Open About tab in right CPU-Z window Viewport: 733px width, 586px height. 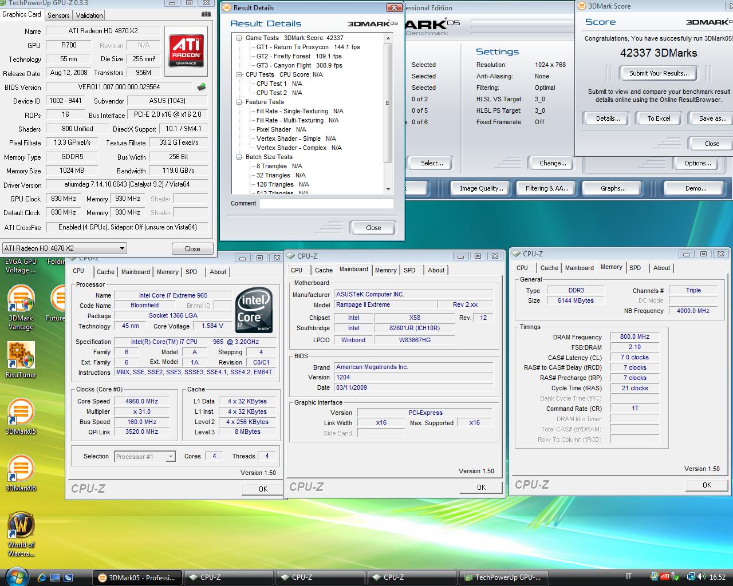point(661,268)
